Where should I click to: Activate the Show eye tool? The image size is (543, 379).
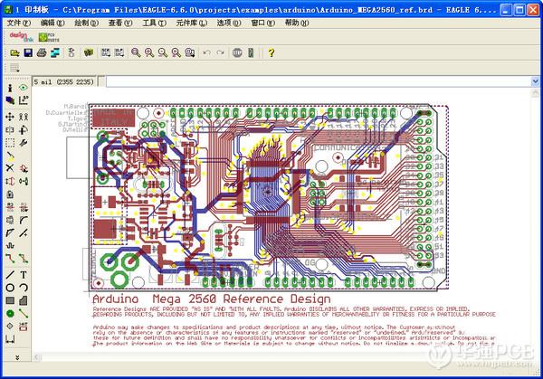click(24, 89)
